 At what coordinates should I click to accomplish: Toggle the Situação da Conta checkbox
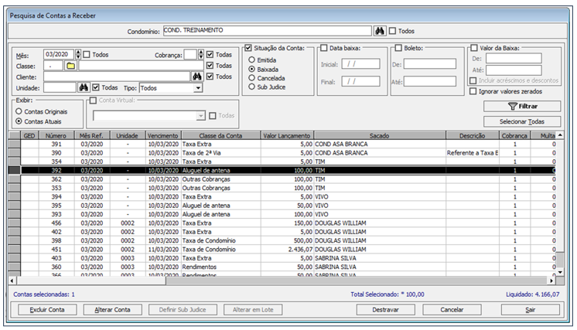[x=248, y=49]
